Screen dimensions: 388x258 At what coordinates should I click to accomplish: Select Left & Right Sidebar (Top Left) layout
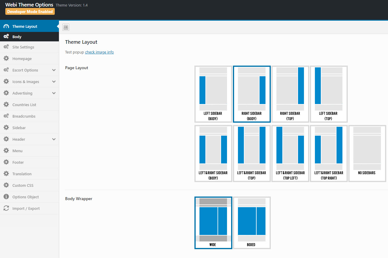click(x=290, y=153)
